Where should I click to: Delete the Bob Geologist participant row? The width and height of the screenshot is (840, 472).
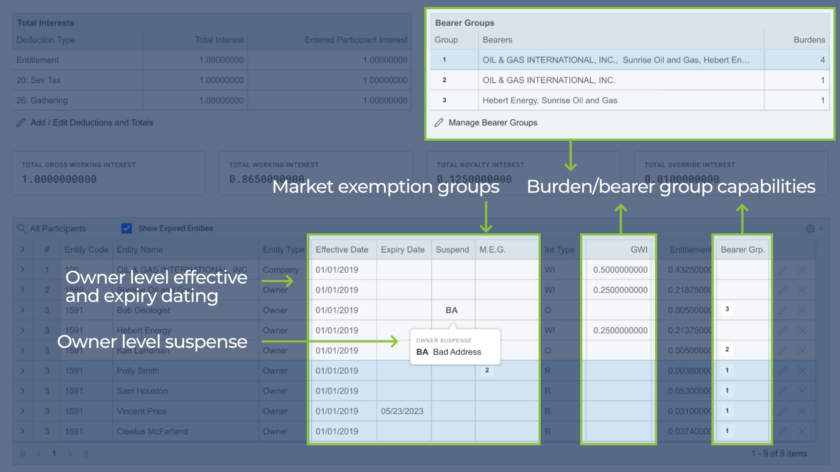[802, 310]
